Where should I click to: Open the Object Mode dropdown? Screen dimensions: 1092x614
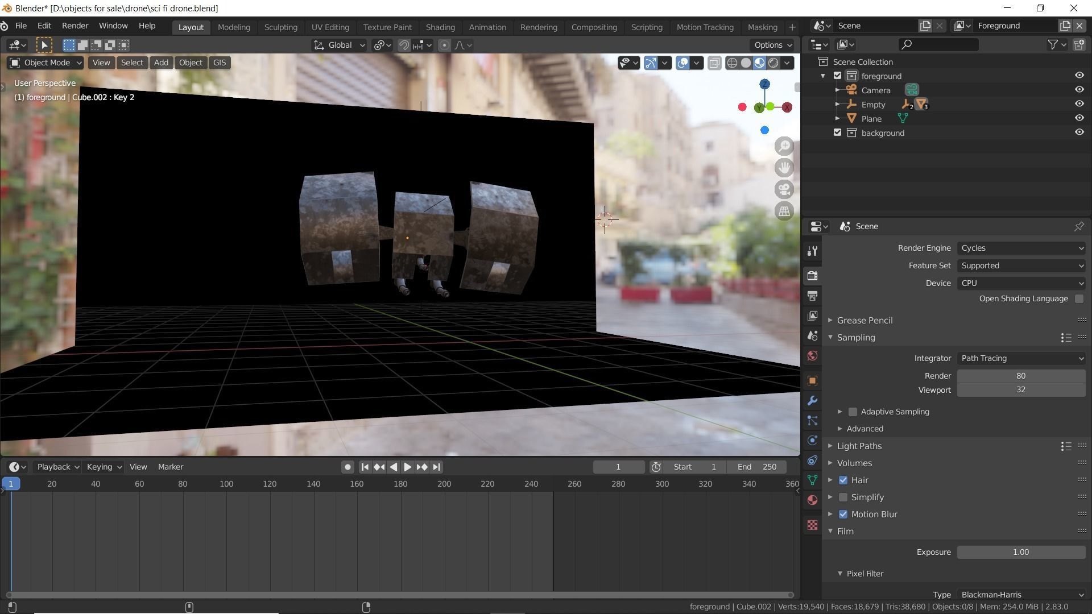tap(46, 63)
